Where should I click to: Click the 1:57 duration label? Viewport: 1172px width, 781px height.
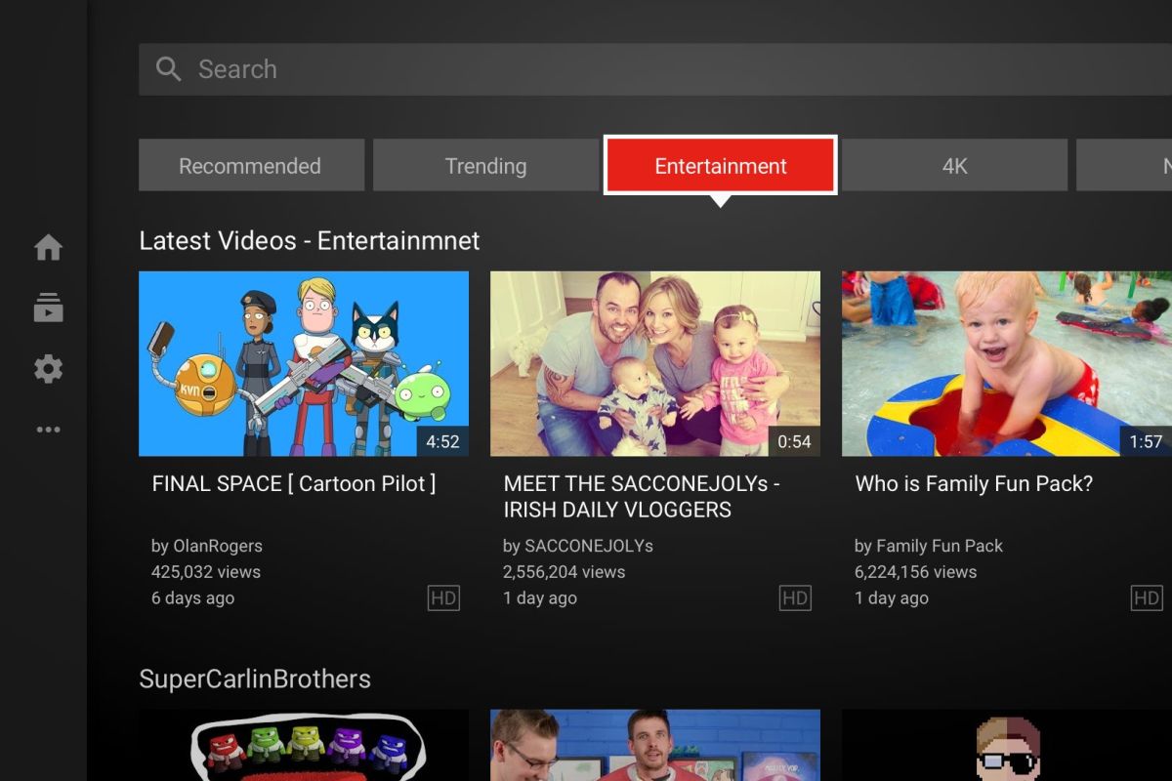click(1146, 441)
